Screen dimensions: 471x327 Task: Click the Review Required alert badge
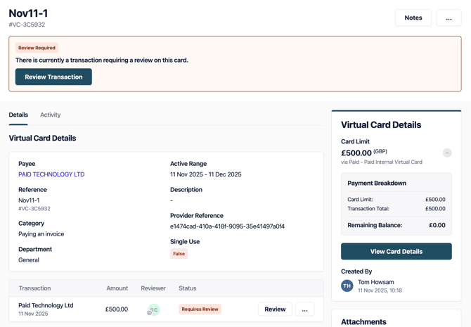(x=37, y=48)
